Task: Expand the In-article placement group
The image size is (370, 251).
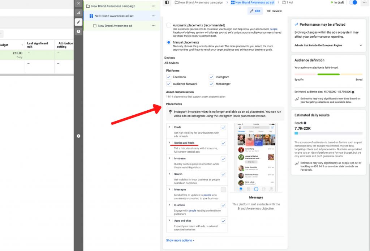Action: coord(169,205)
